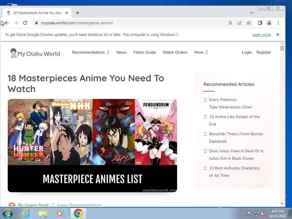Click the Garima Singh author name
This screenshot has height=219, width=292.
tap(36, 205)
